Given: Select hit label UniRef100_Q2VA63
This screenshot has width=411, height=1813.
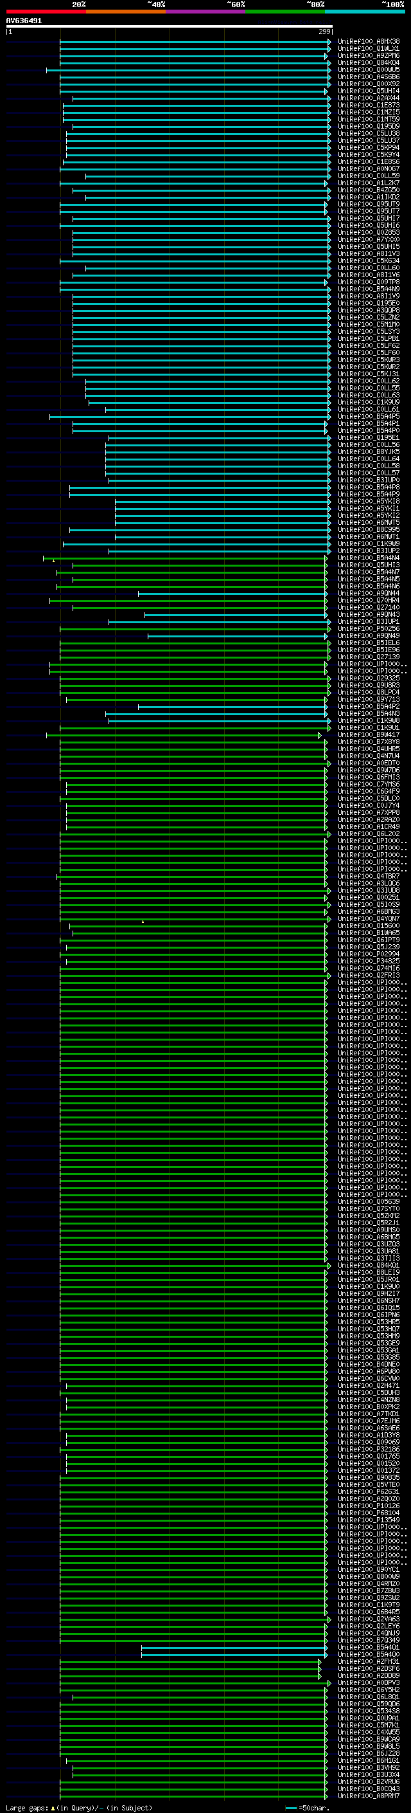Looking at the screenshot, I should 368,1619.
